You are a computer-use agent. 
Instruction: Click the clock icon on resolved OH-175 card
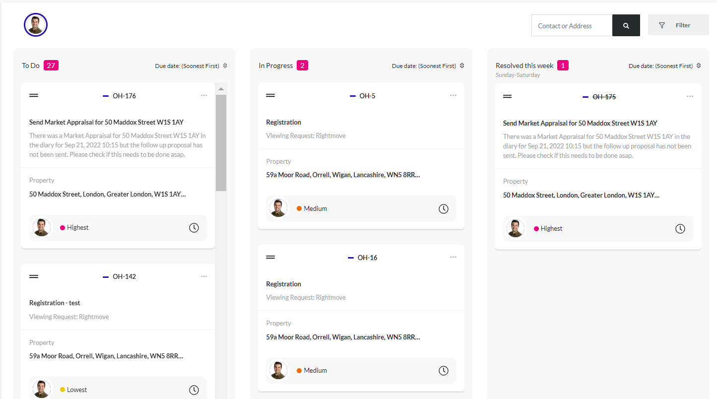point(680,229)
